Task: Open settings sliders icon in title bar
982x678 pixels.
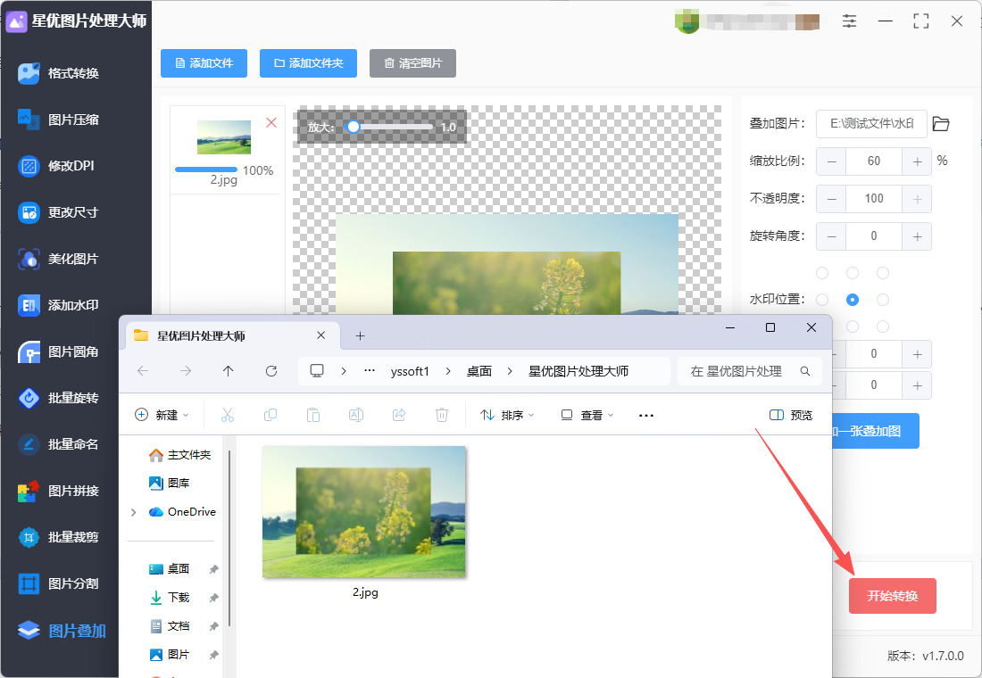Action: pyautogui.click(x=849, y=21)
